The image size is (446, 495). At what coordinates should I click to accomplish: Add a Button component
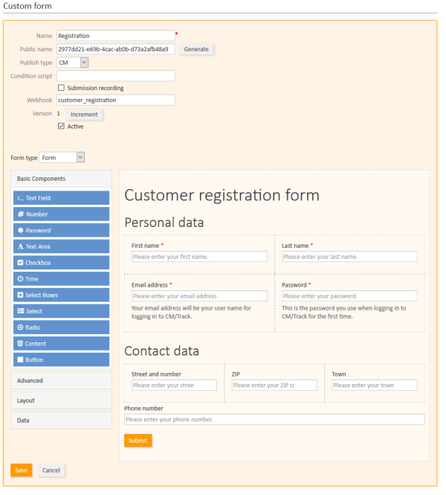click(x=61, y=360)
